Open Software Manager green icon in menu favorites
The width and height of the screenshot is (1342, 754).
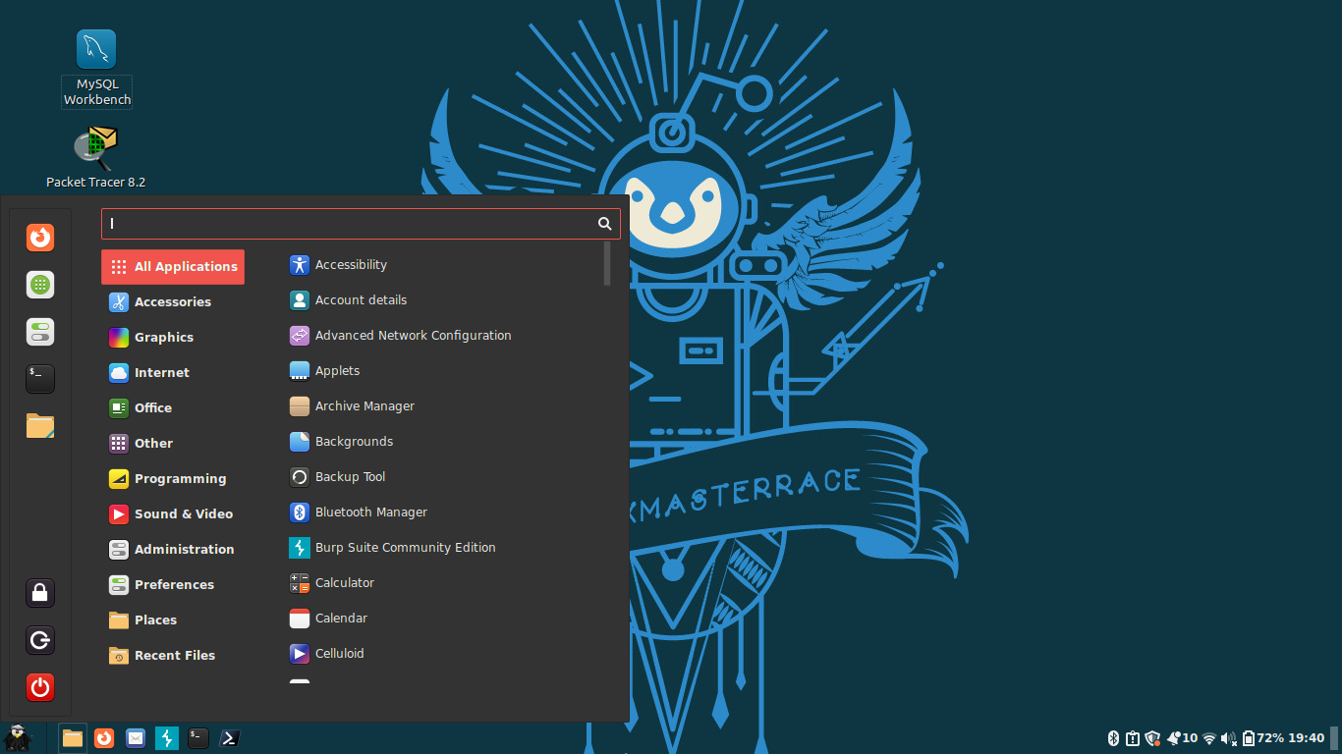pyautogui.click(x=40, y=285)
